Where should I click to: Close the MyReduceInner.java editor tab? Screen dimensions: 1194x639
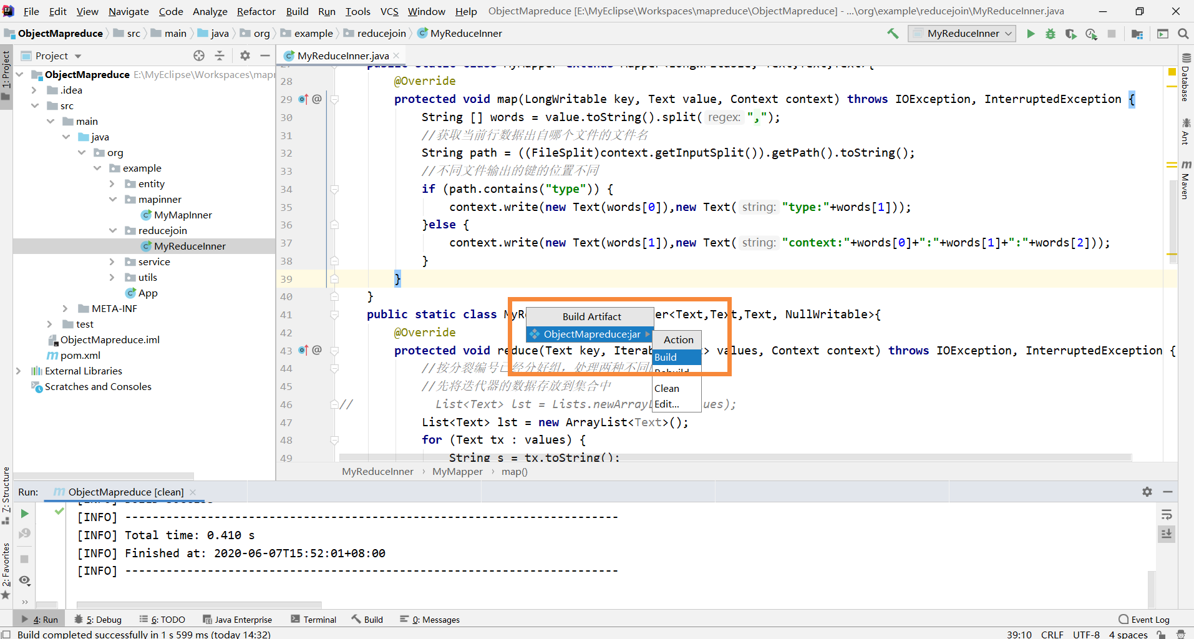(x=396, y=56)
